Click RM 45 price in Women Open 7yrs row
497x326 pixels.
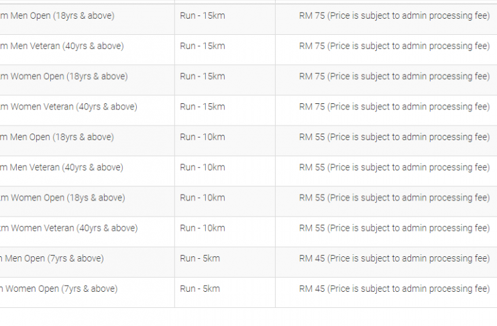[x=394, y=289]
